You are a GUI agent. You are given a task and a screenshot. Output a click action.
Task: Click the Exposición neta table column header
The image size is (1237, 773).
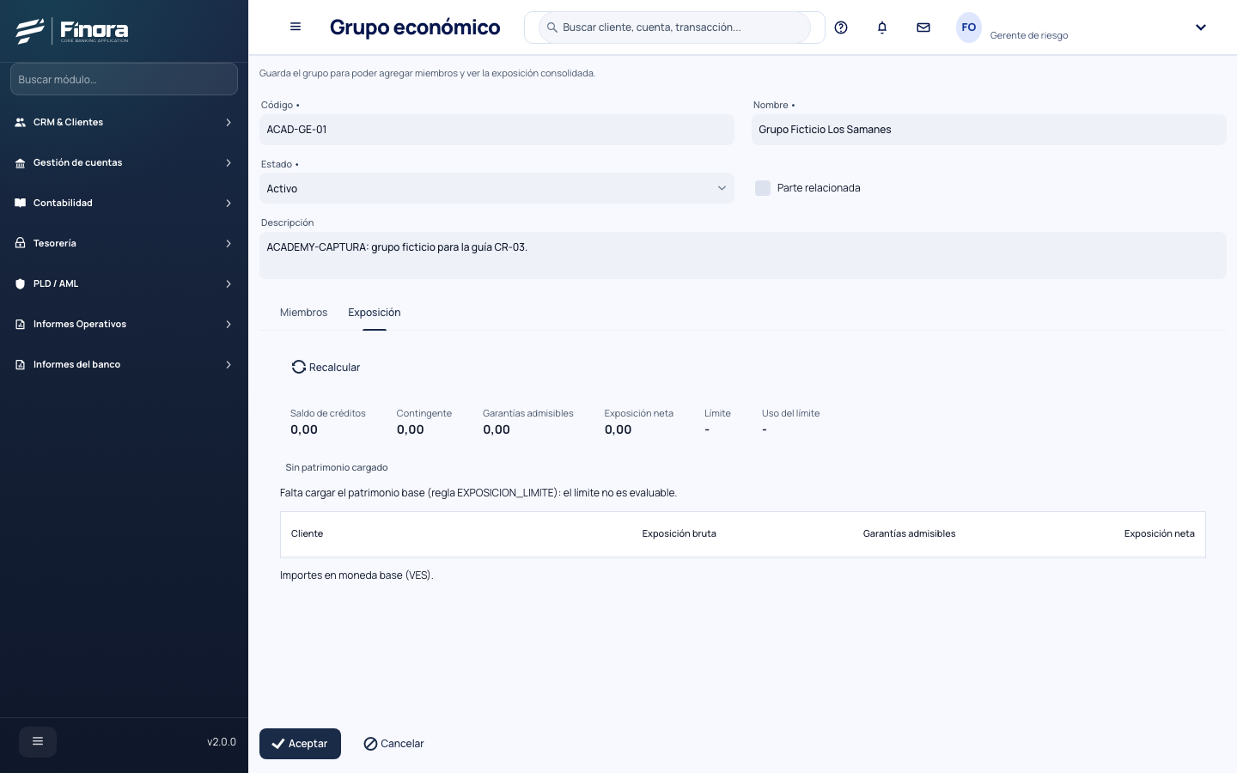tap(1159, 534)
